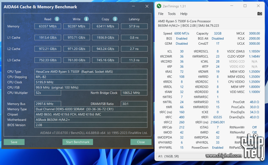Select the Memory Read 63357 MB/s field

point(48,26)
